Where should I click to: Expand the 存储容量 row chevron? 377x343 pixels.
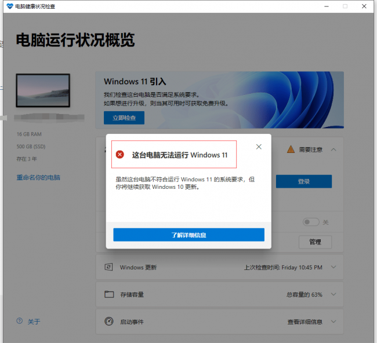tap(333, 294)
